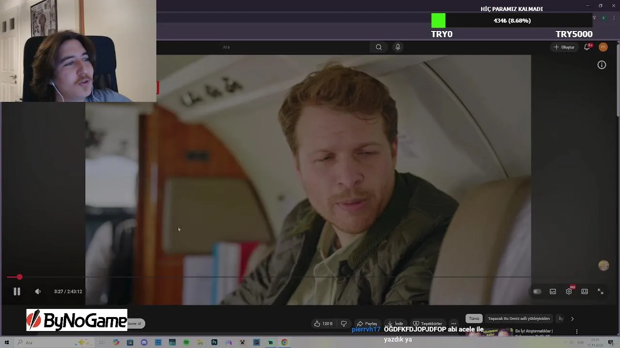Click the page vertical scrollbar
Viewport: 620px width, 348px height.
(x=618, y=80)
